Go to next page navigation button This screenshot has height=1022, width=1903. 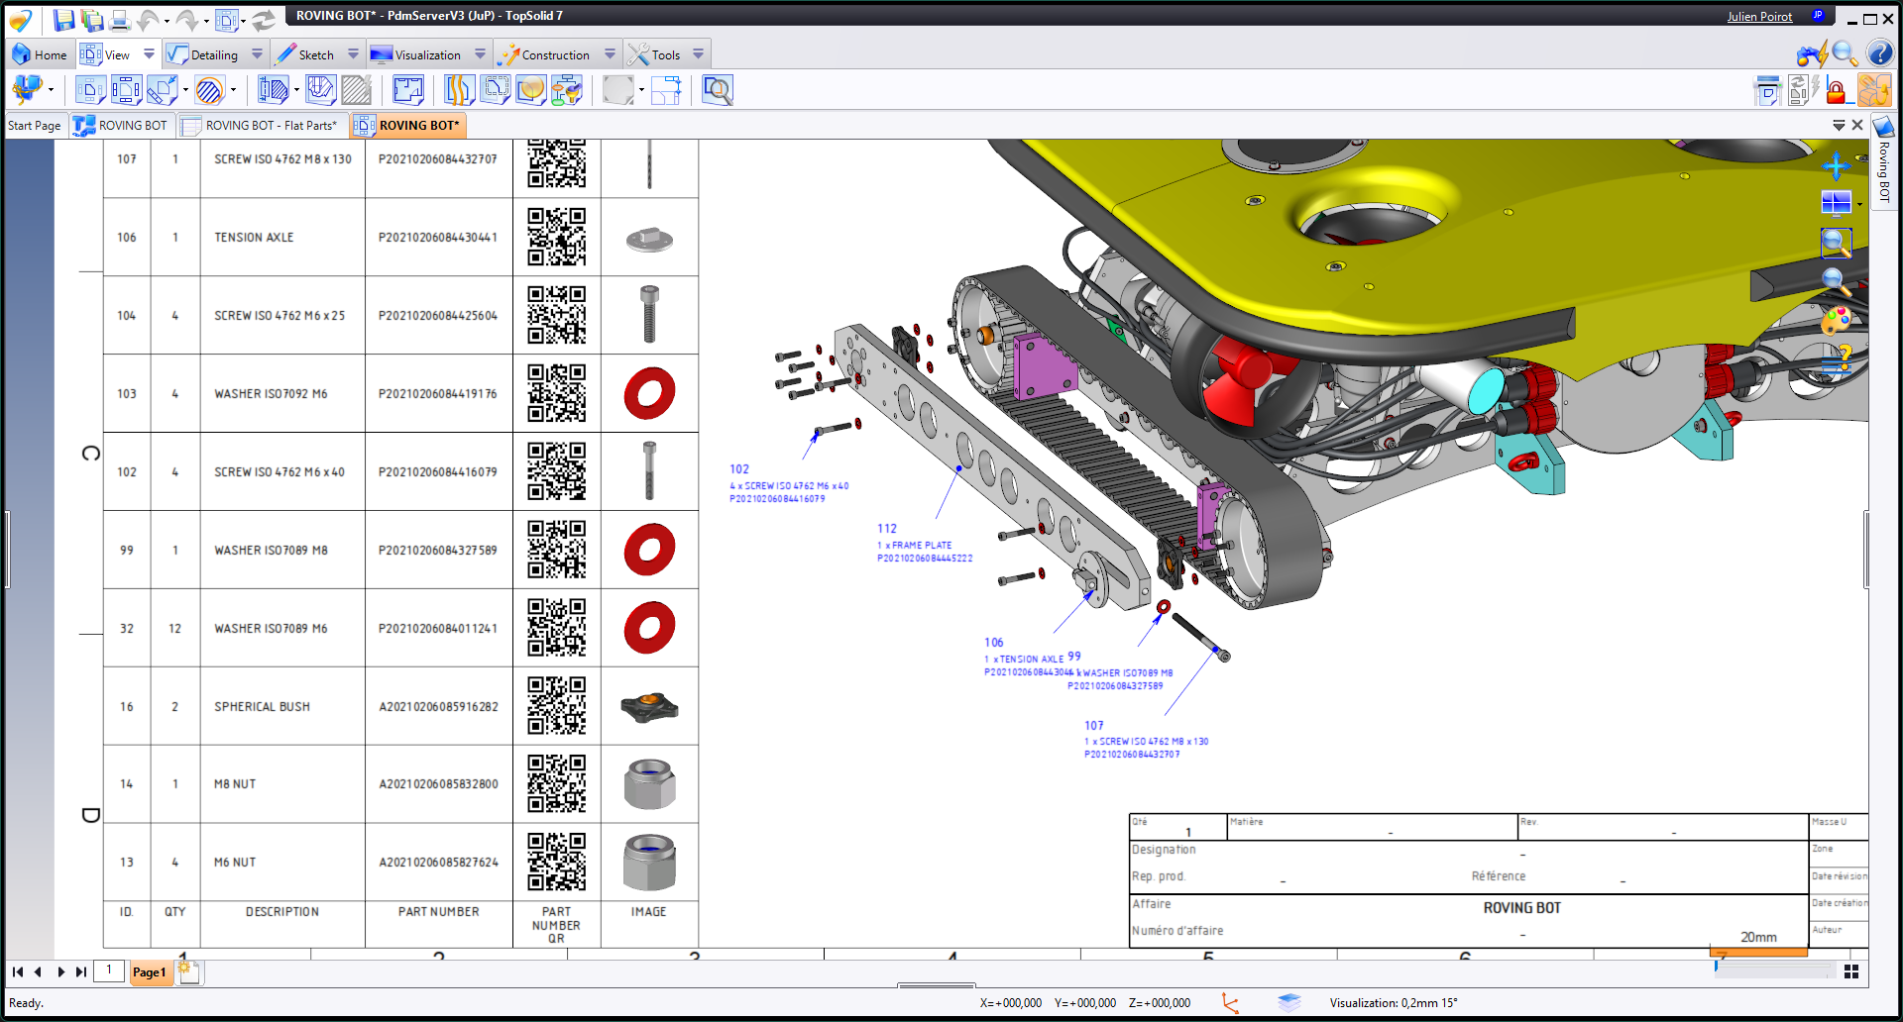coord(60,971)
